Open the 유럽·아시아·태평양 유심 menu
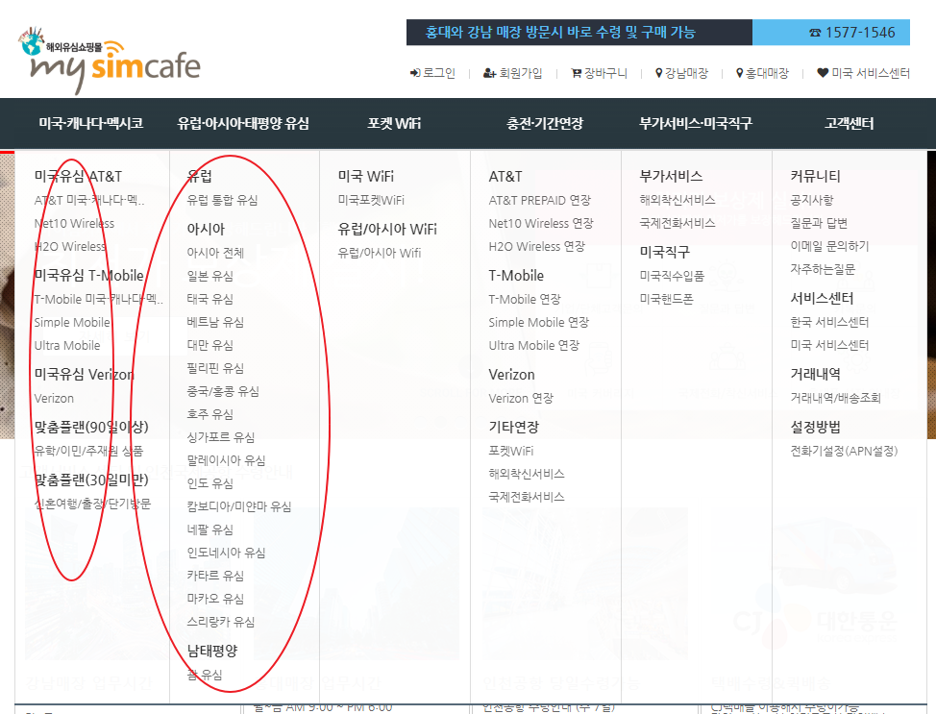The height and width of the screenshot is (714, 936). tap(243, 124)
